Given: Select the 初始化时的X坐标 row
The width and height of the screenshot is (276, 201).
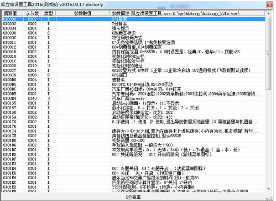Looking at the screenshot, I should [133, 56].
